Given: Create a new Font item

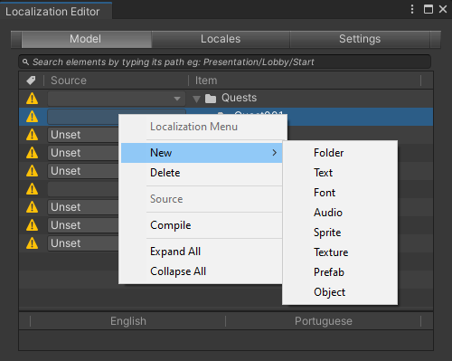Looking at the screenshot, I should [x=340, y=193].
